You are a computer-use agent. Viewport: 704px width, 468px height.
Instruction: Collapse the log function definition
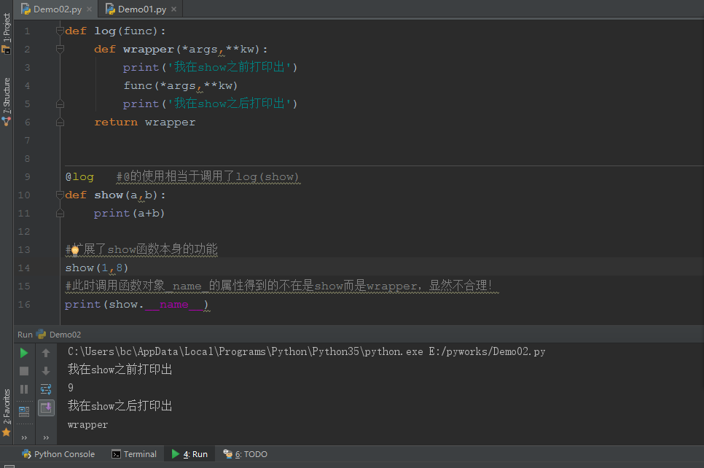[60, 31]
